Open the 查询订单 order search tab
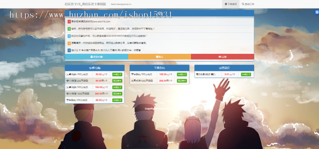The height and width of the screenshot is (149, 319). point(248,4)
